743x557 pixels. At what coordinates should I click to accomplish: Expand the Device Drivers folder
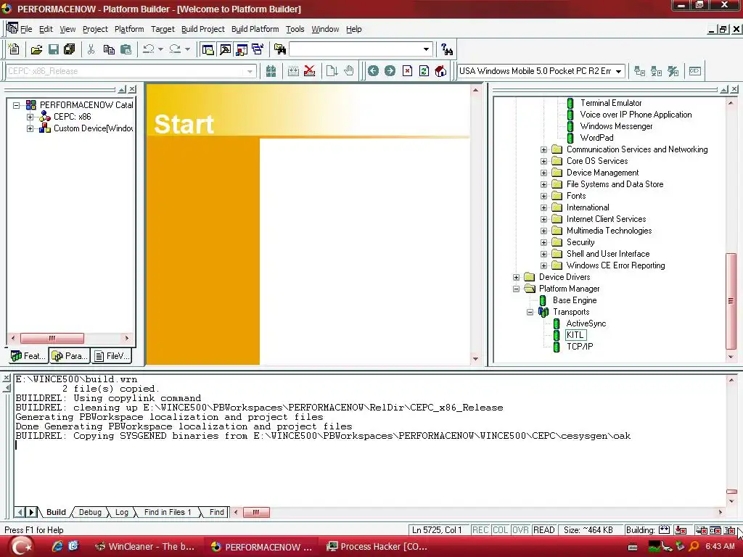pos(516,278)
